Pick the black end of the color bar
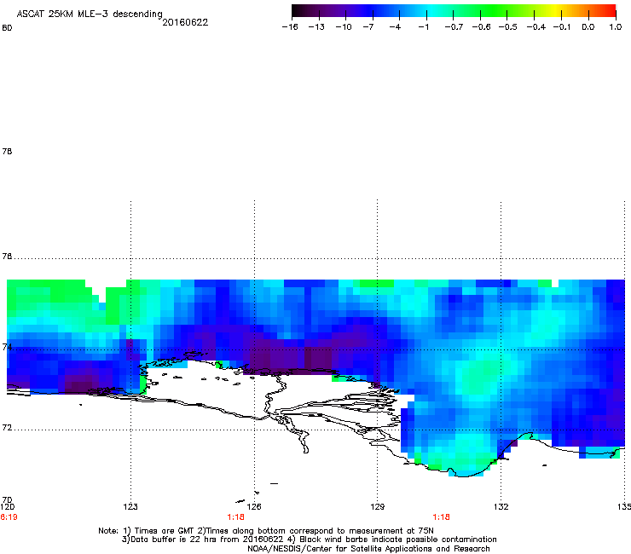The height and width of the screenshot is (554, 631). tap(298, 11)
